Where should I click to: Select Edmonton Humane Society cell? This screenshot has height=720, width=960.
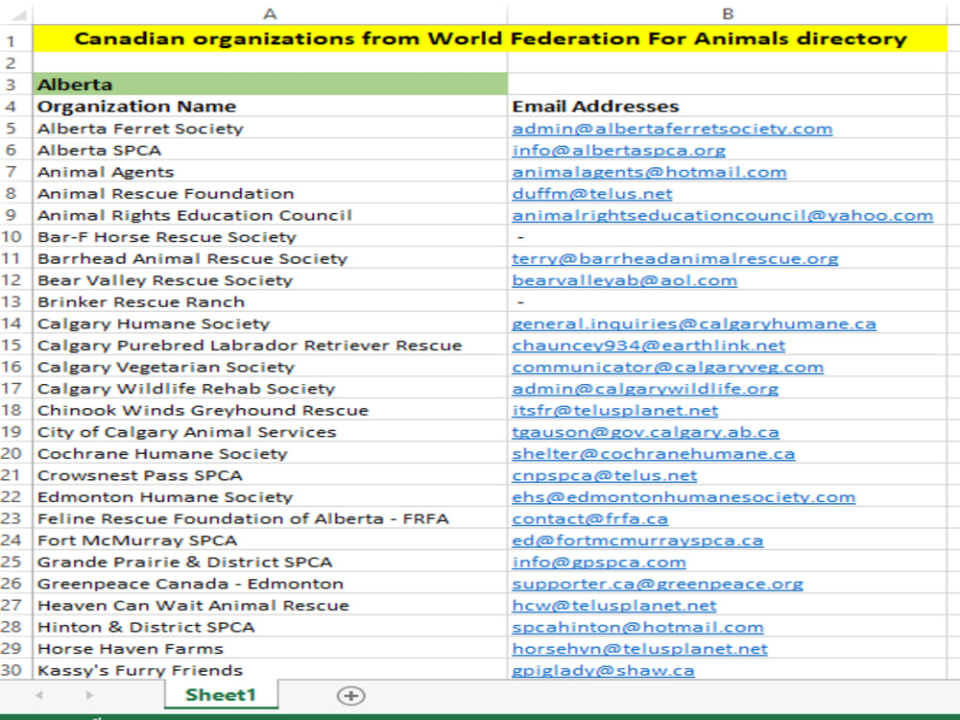point(270,497)
